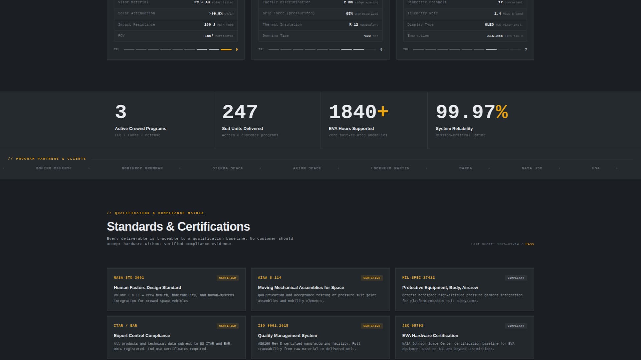Click the Standards & Certifications heading
Viewport: 641px width, 360px height.
tap(178, 227)
